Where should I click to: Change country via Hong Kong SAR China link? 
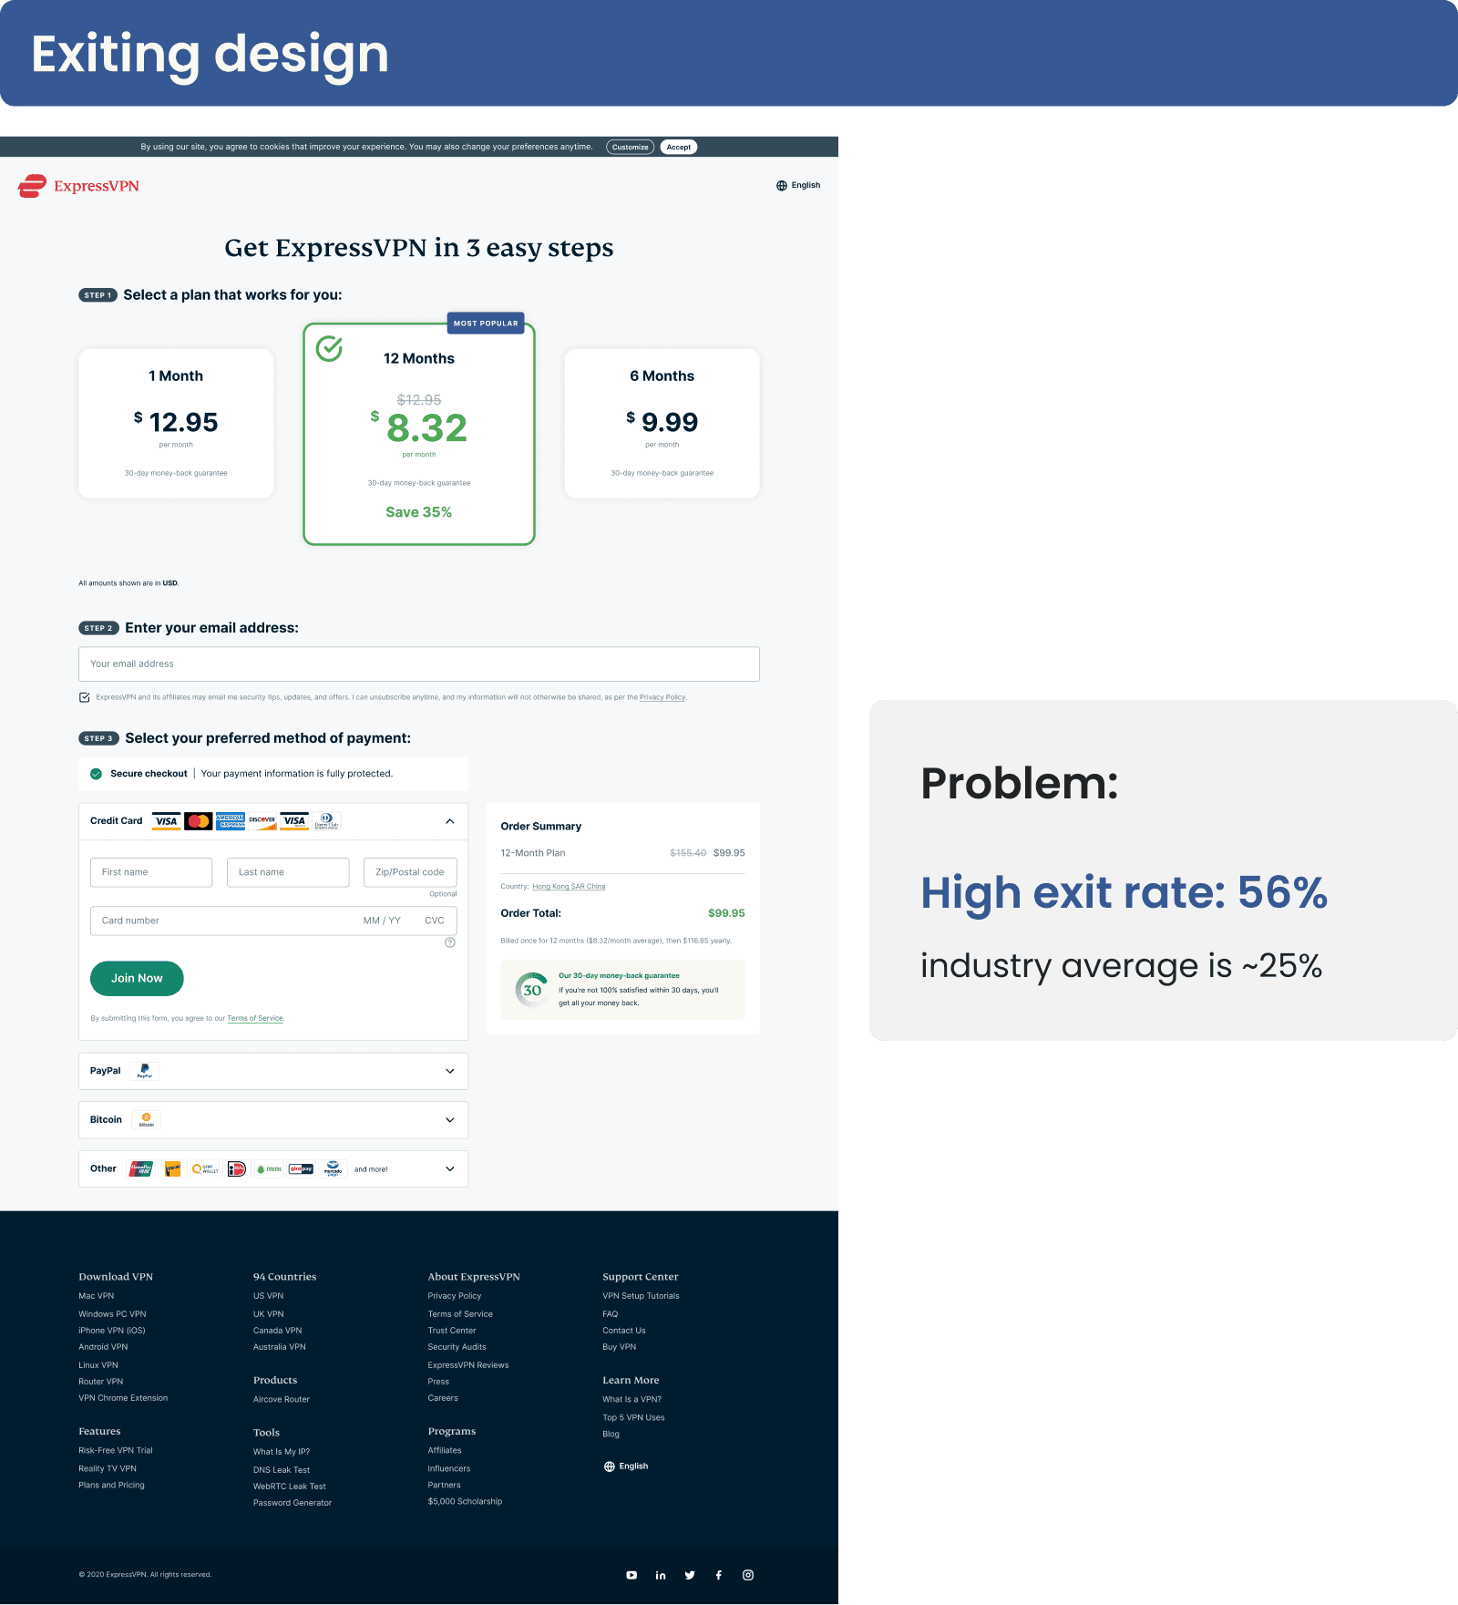569,887
